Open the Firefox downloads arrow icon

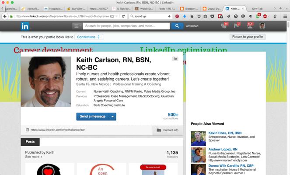point(185,16)
